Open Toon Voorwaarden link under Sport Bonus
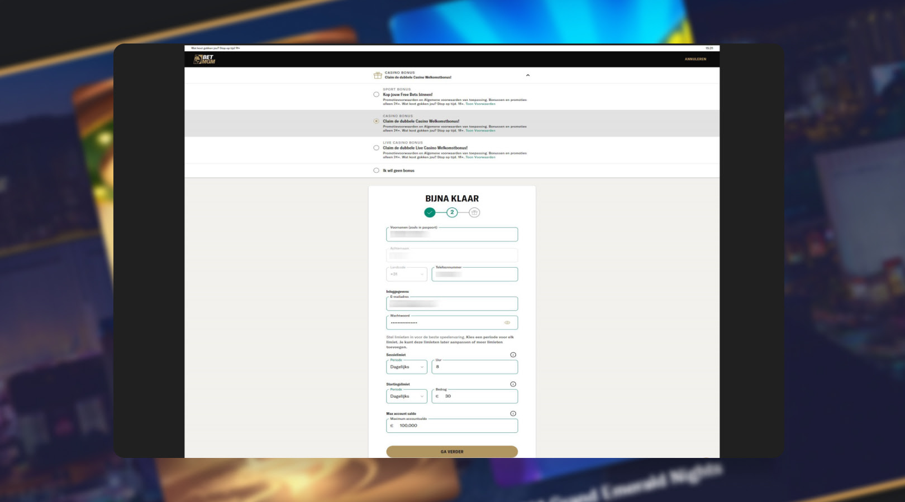The image size is (905, 502). 480,104
